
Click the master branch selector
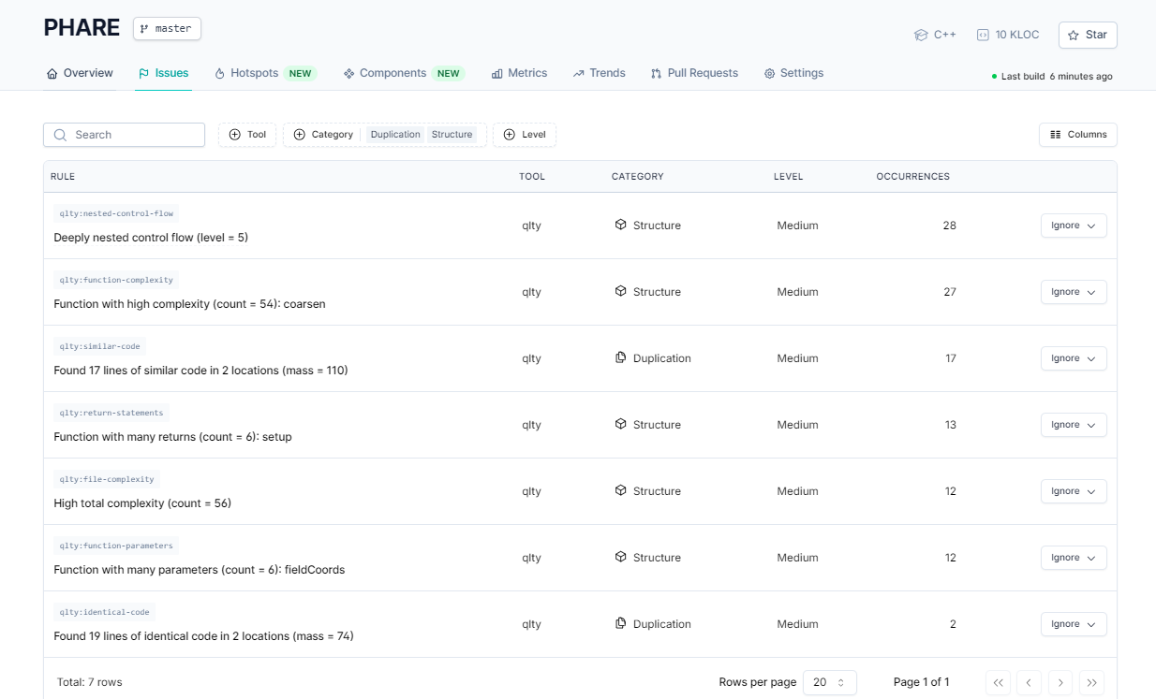(x=167, y=29)
